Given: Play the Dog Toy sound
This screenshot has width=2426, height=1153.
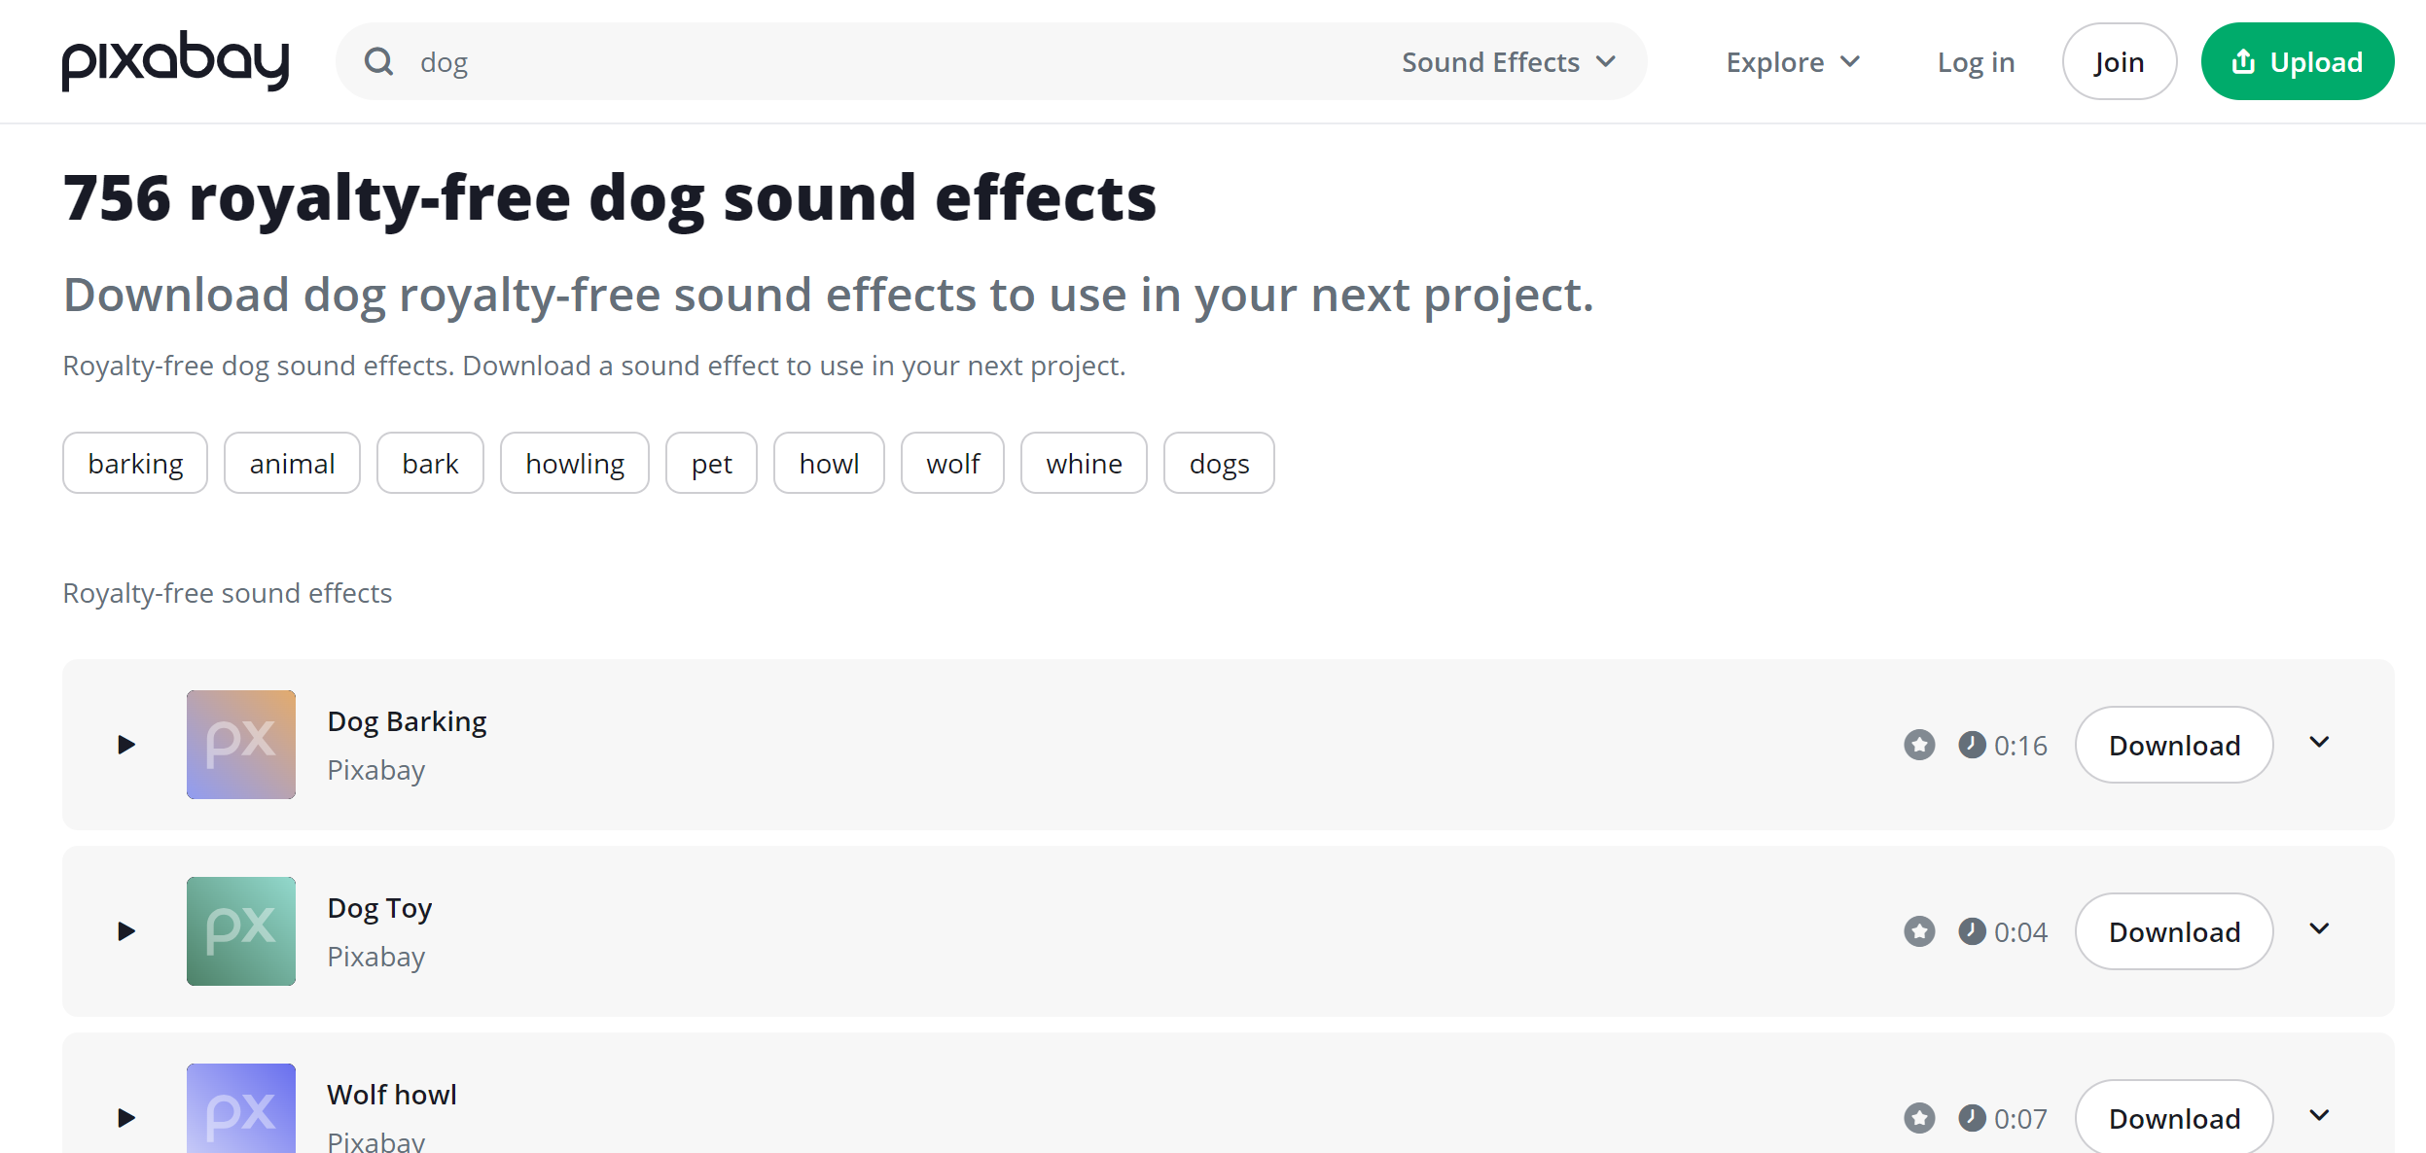Looking at the screenshot, I should 126,931.
